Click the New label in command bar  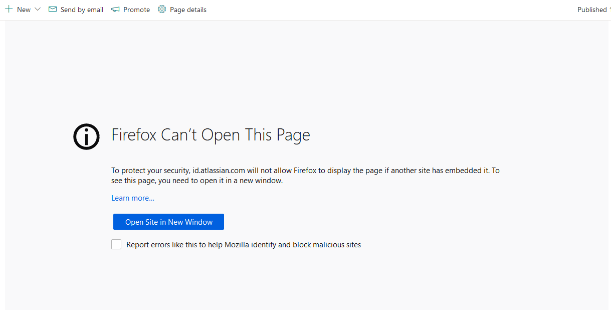[x=24, y=10]
